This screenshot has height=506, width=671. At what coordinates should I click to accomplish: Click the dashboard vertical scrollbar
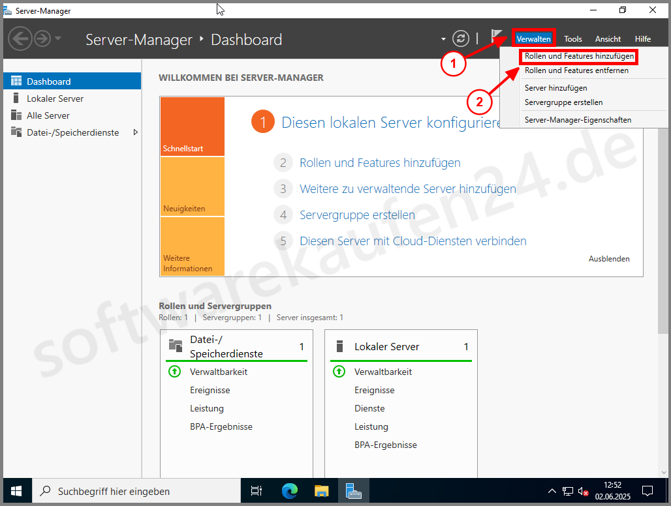(663, 231)
